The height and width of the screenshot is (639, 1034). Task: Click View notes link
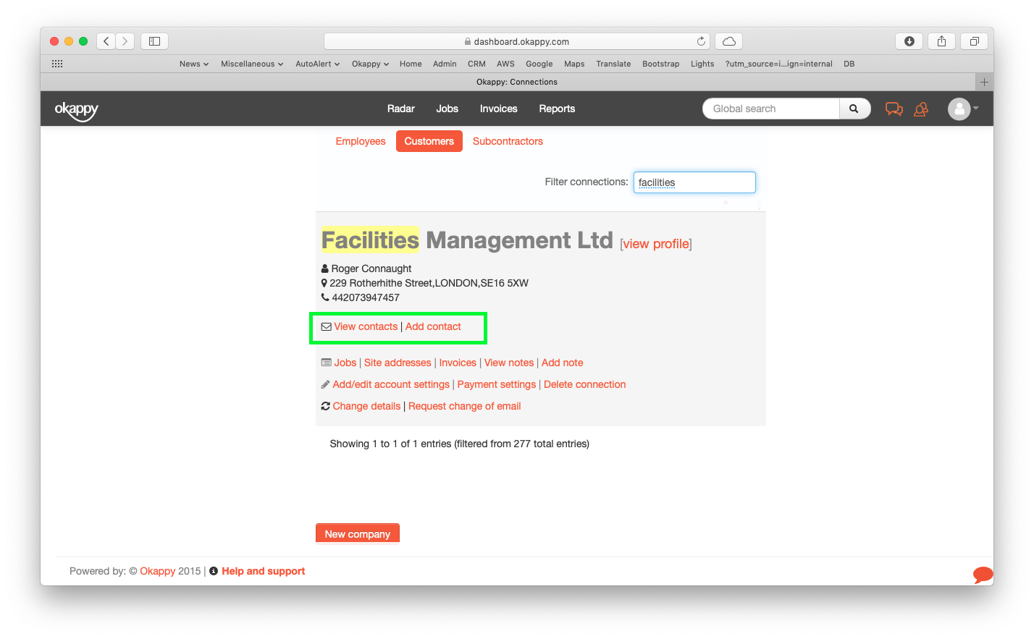click(509, 363)
